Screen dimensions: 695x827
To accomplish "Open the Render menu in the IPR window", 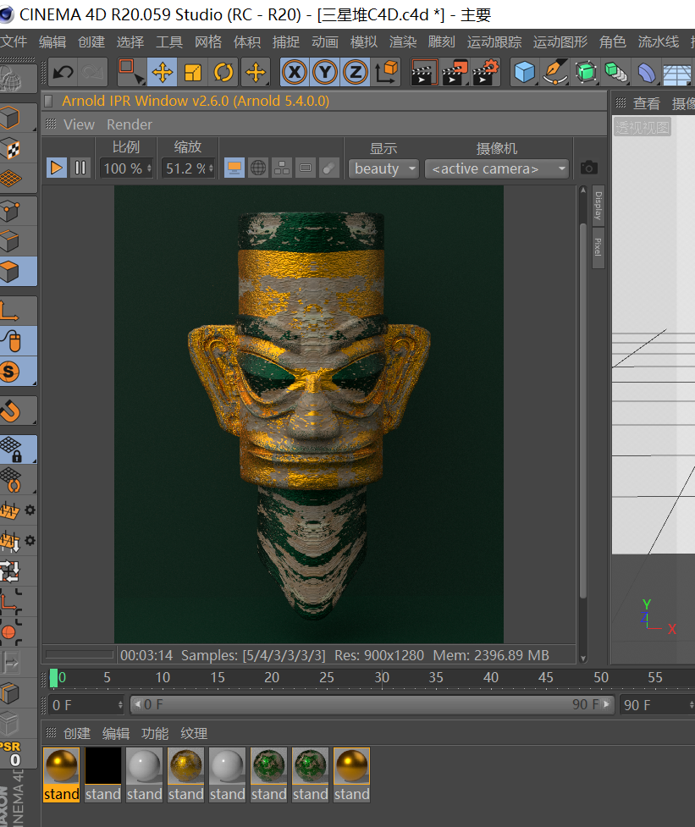I will (129, 124).
